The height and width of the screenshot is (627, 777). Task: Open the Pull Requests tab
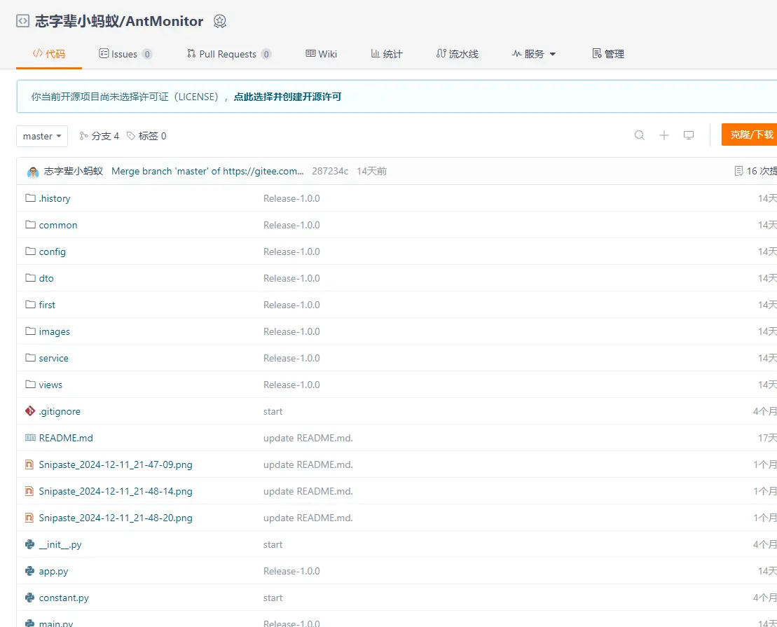click(228, 54)
